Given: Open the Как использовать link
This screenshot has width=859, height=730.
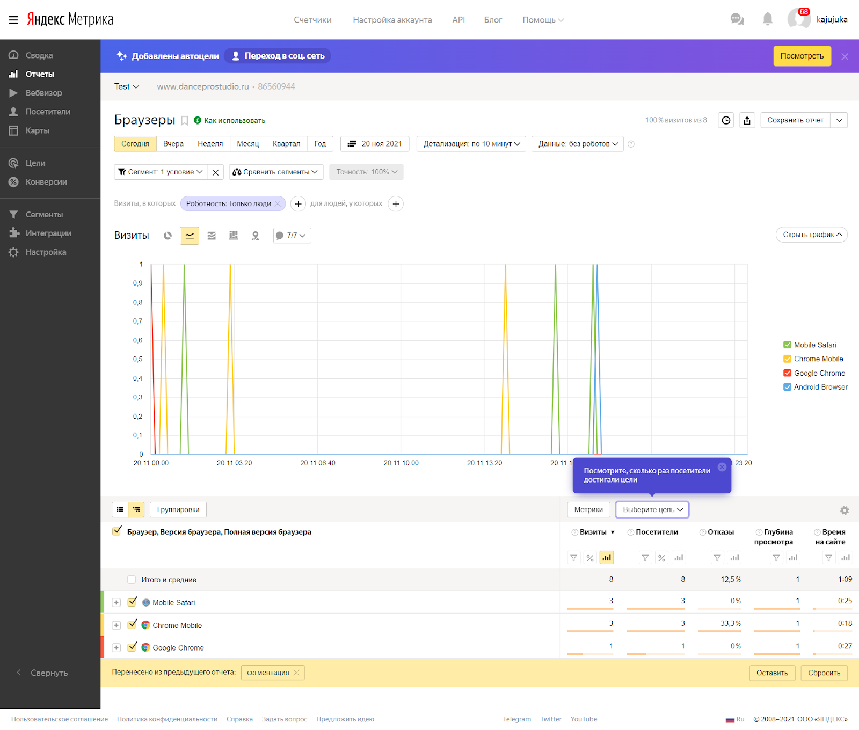Looking at the screenshot, I should [230, 121].
